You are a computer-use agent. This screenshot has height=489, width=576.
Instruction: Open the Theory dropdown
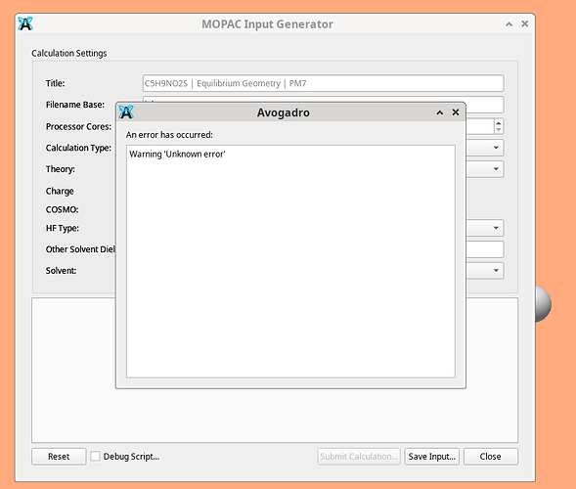[485, 169]
